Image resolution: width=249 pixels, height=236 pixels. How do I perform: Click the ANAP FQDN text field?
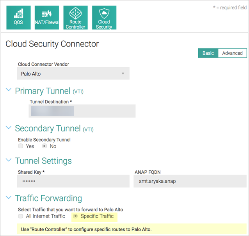[x=189, y=181]
